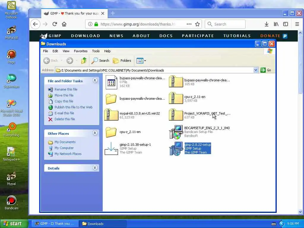Click the Explorer address path field
This screenshot has height=228, width=304.
(154, 70)
